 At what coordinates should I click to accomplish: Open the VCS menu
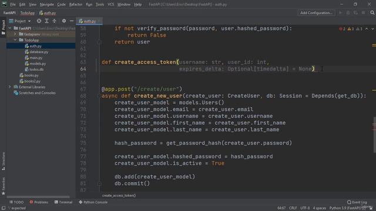coord(111,4)
